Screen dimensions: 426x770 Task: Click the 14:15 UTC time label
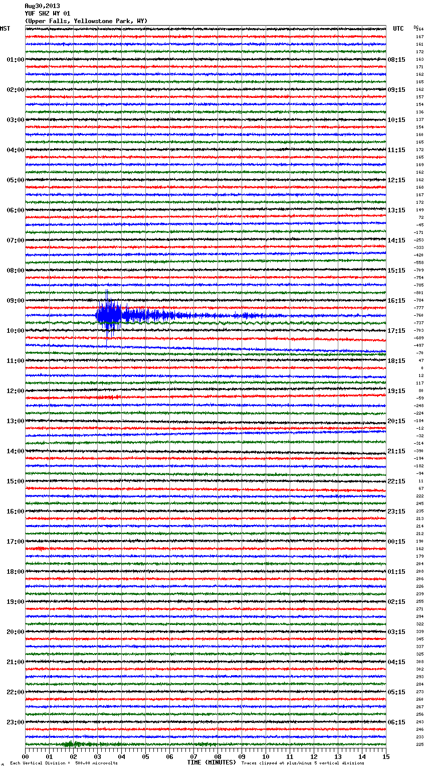click(x=396, y=240)
